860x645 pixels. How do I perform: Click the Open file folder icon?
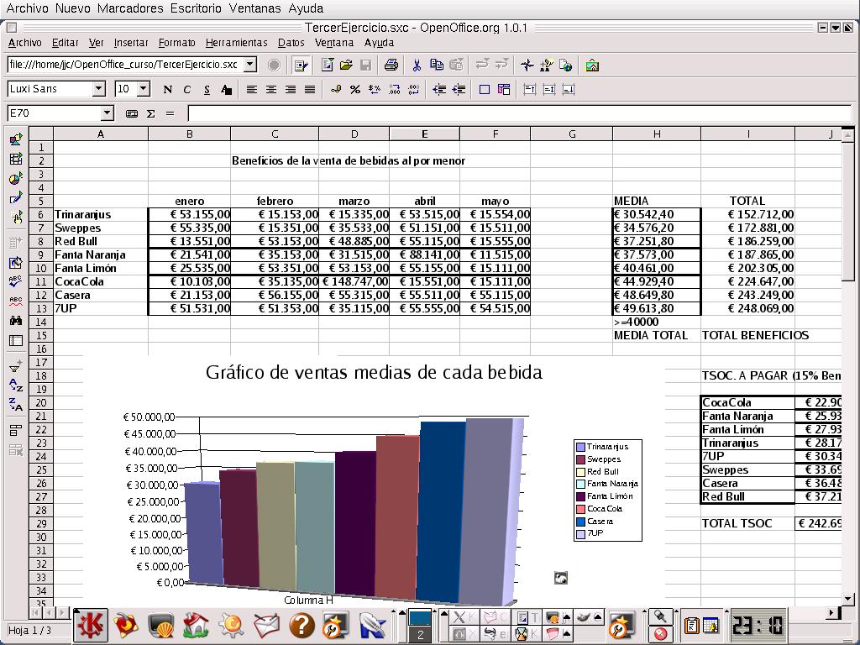tap(347, 65)
